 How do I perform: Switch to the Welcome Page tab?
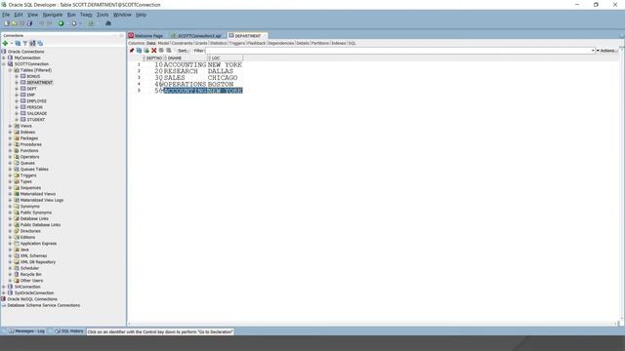(146, 36)
